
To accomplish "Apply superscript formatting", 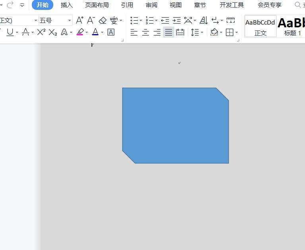I will tap(41, 32).
